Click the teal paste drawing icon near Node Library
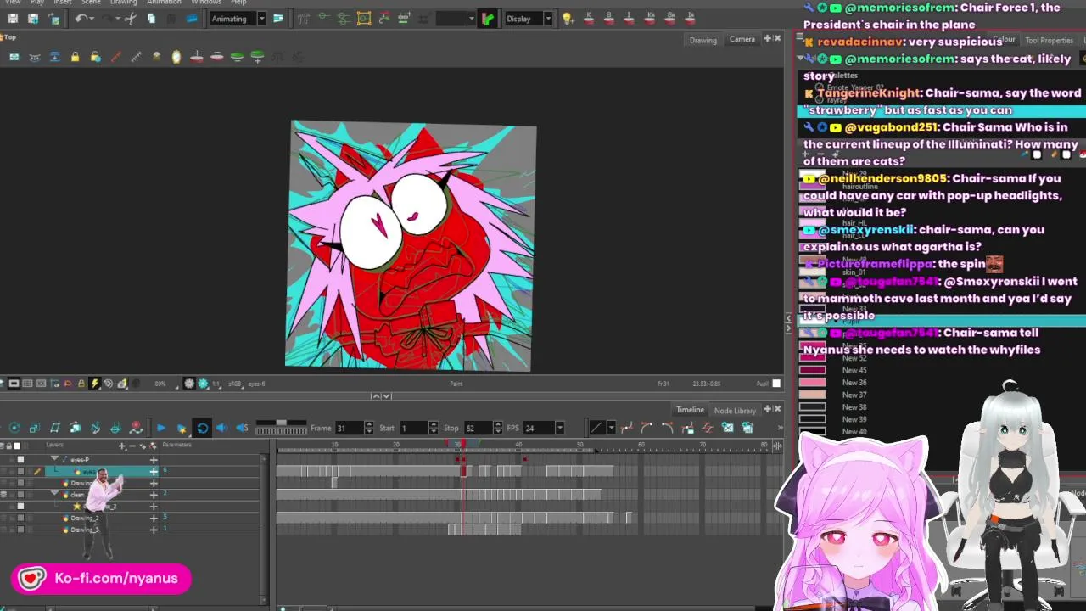The image size is (1086, 611). coord(747,428)
